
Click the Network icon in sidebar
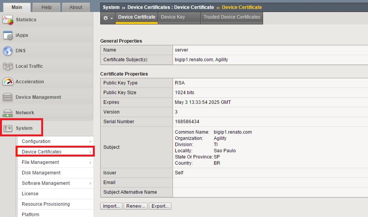point(8,113)
